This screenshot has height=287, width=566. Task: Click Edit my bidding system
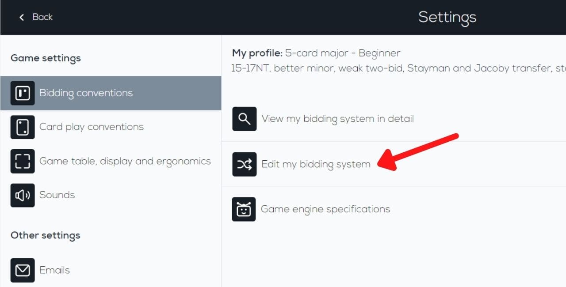[316, 164]
